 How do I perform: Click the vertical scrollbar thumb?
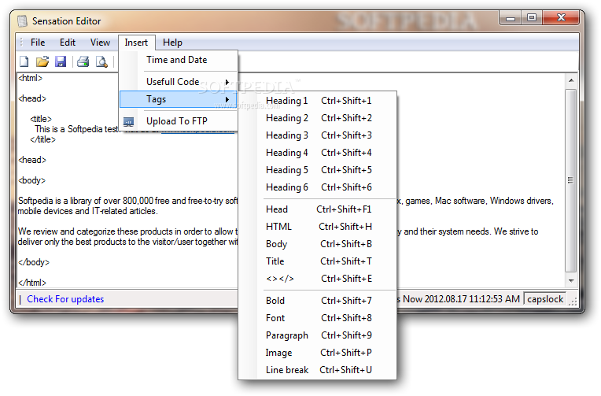(x=571, y=180)
